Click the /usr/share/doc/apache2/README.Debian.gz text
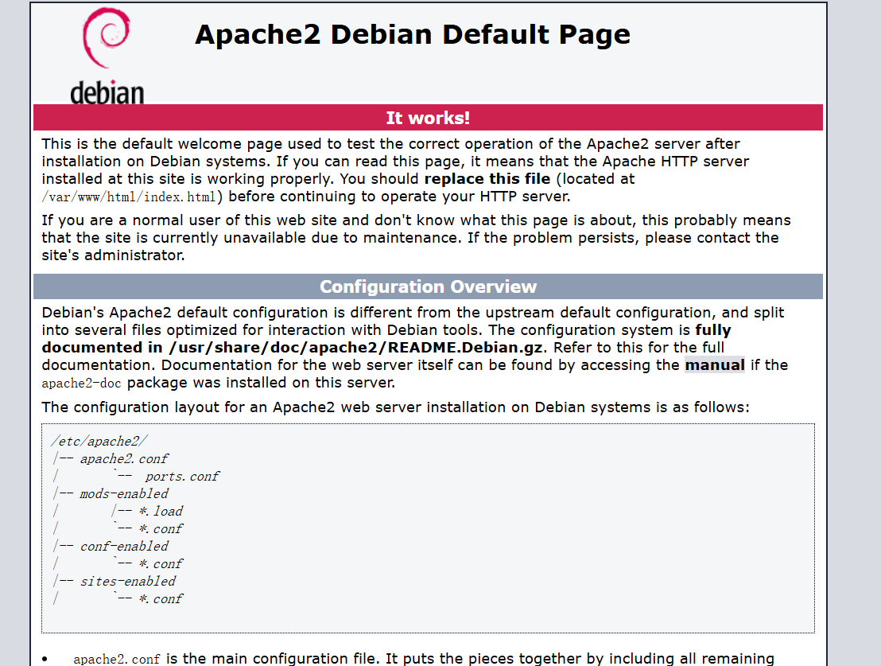The width and height of the screenshot is (881, 666). 355,348
